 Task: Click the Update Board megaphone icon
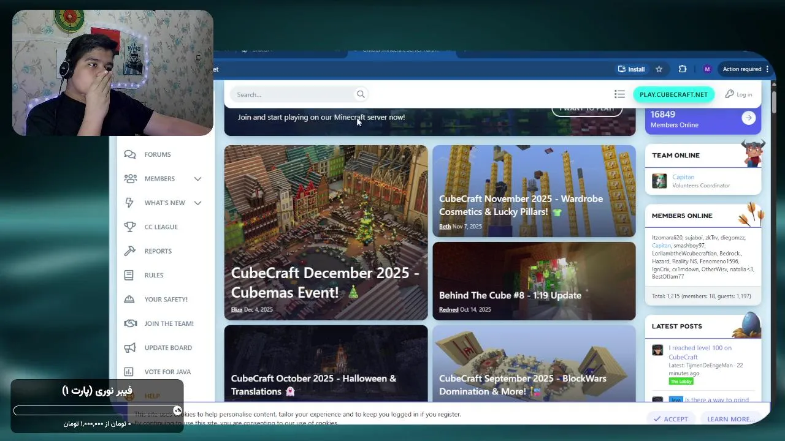[129, 347]
